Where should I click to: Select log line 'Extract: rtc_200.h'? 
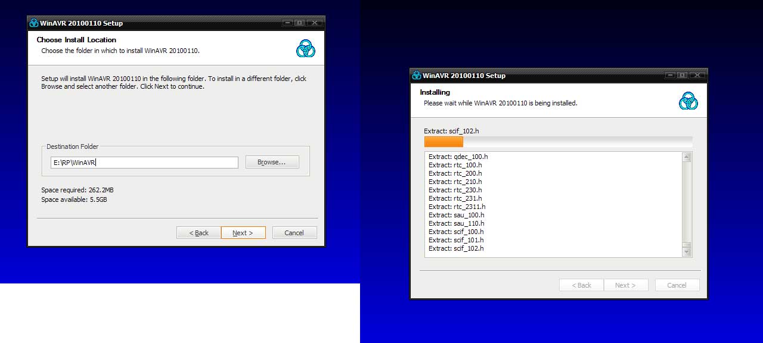(455, 173)
